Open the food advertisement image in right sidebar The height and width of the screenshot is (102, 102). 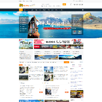pos(77,94)
